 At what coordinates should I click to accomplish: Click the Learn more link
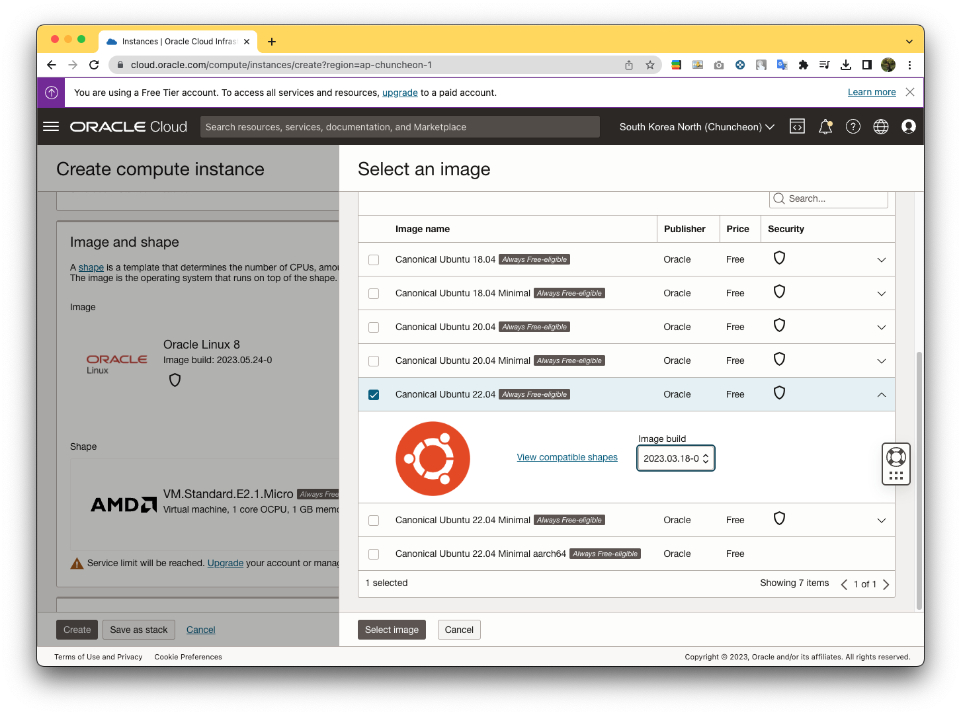[x=872, y=92]
